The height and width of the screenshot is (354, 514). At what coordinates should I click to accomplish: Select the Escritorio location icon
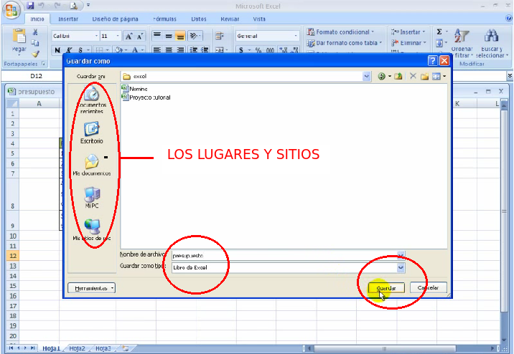pyautogui.click(x=92, y=132)
